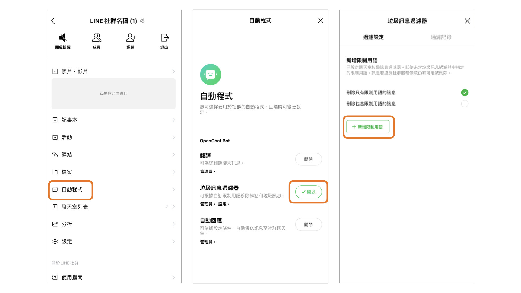Switch to the 過濾設定 tab
Screen dimensions: 521x293
[x=373, y=37]
